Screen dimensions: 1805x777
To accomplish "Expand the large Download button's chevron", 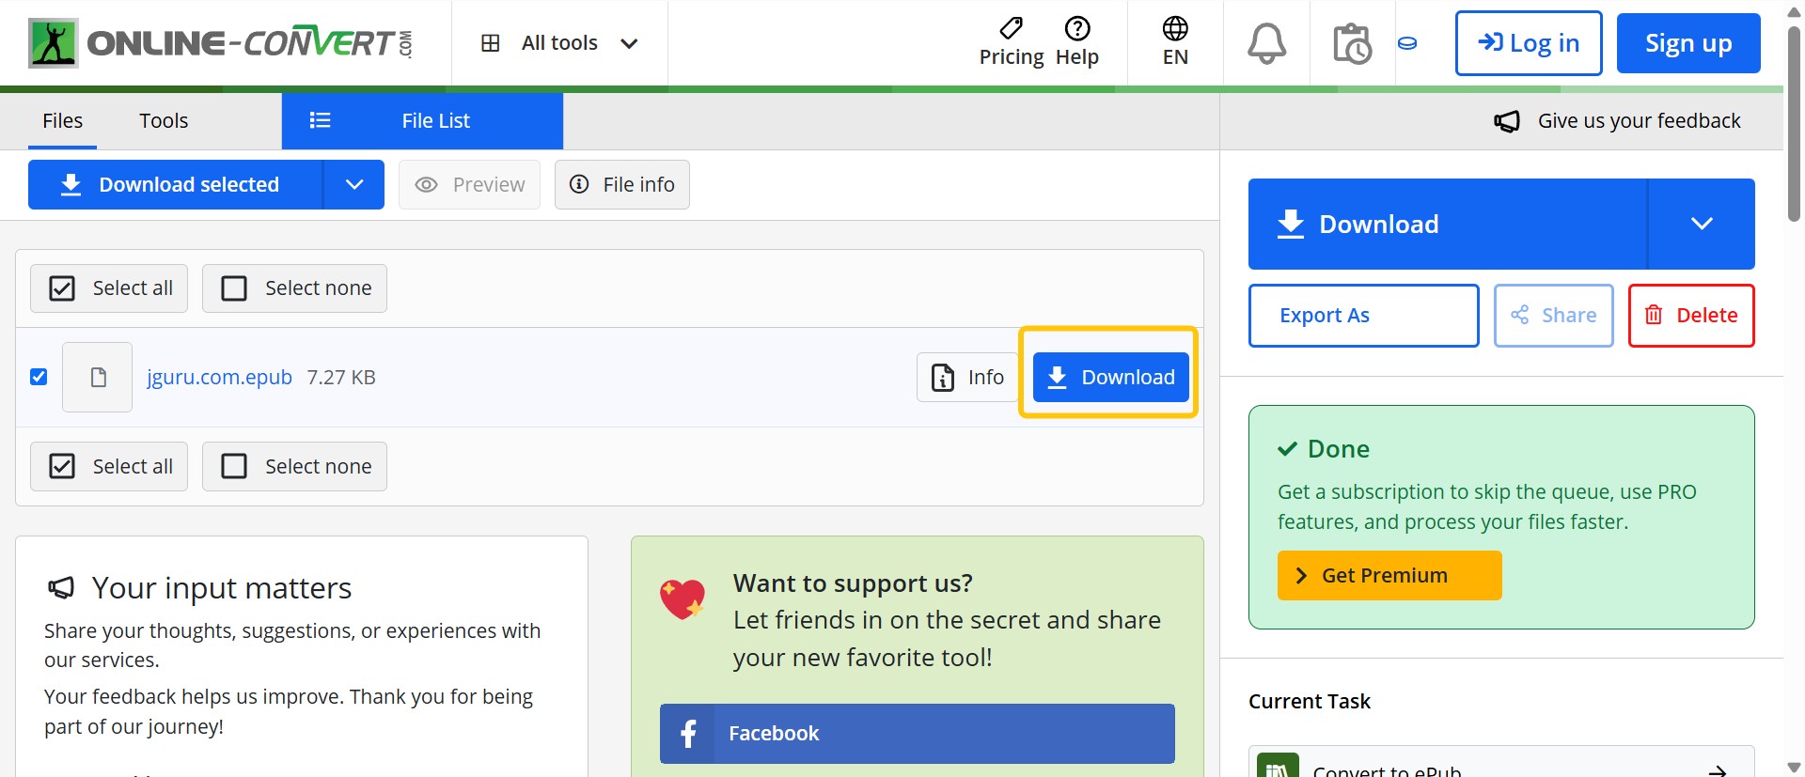I will coord(1701,224).
